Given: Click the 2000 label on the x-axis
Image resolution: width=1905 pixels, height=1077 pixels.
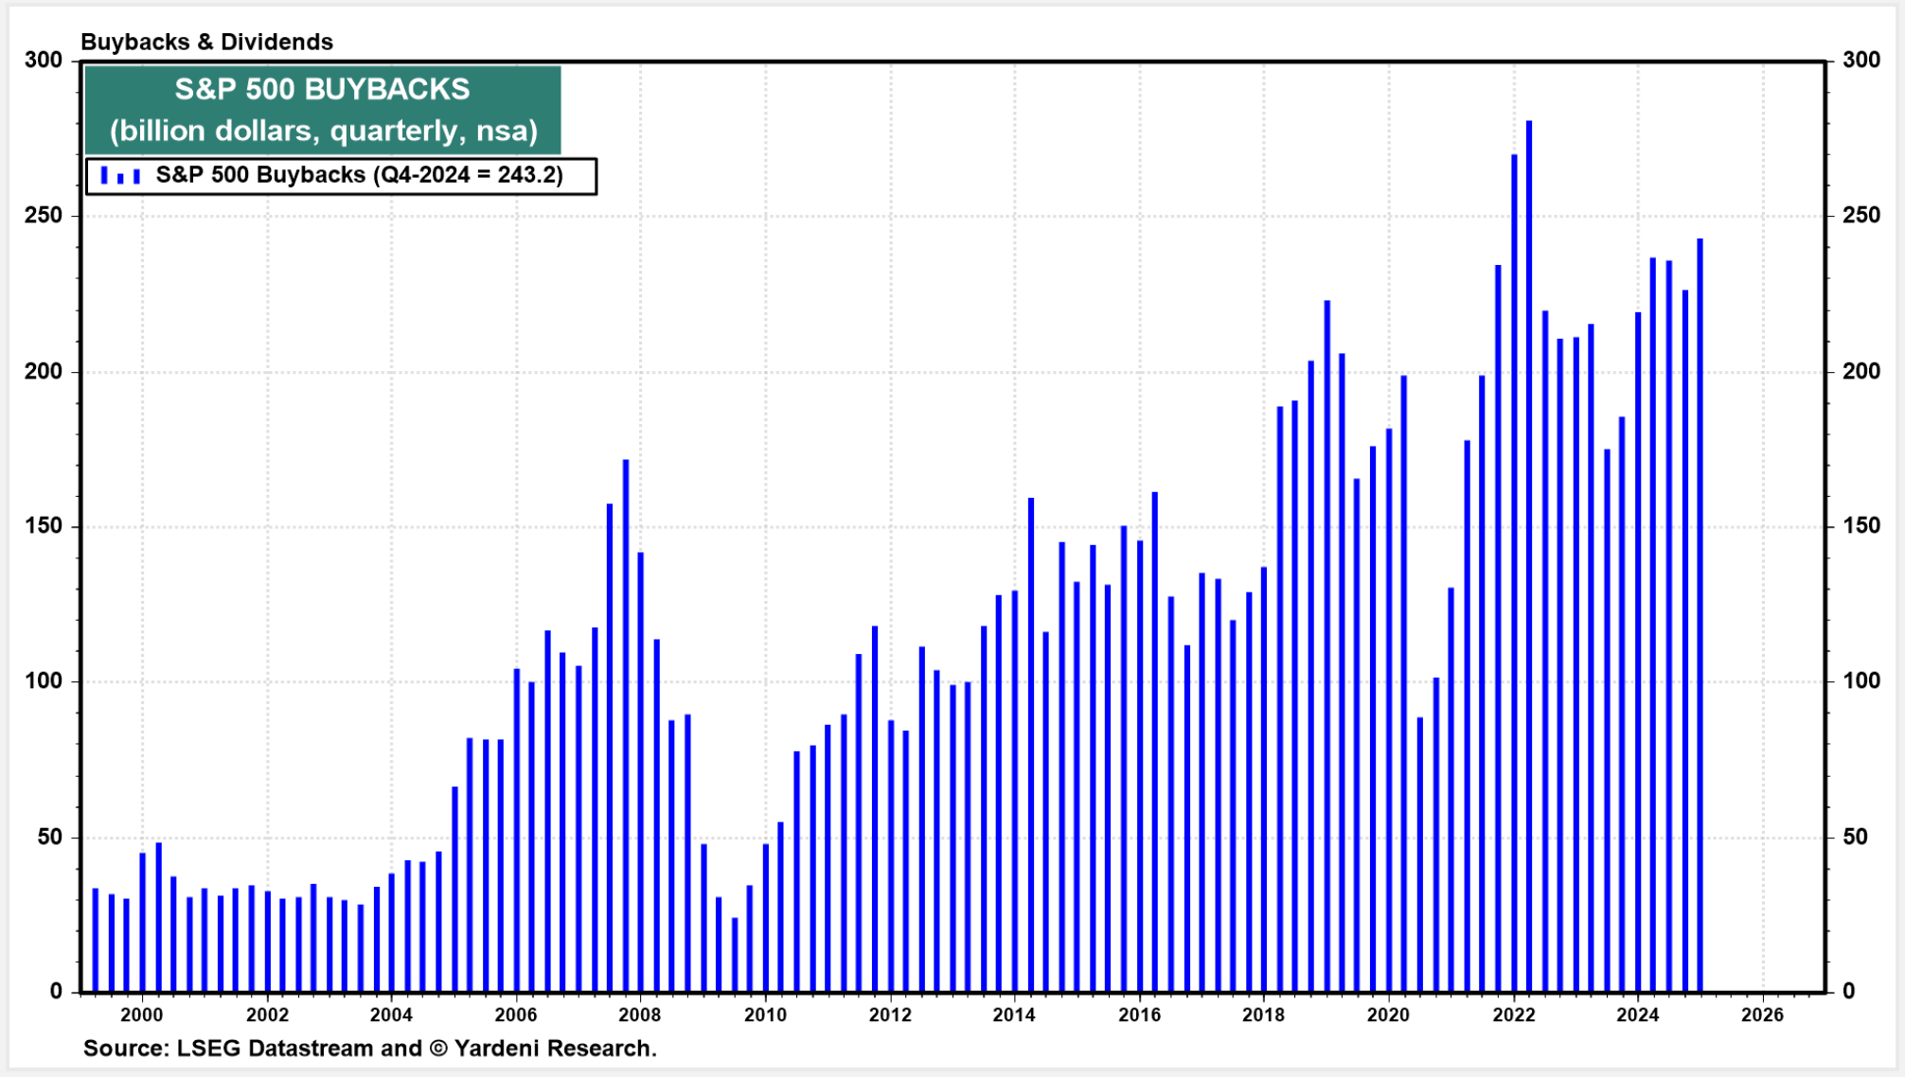Looking at the screenshot, I should pyautogui.click(x=142, y=1015).
